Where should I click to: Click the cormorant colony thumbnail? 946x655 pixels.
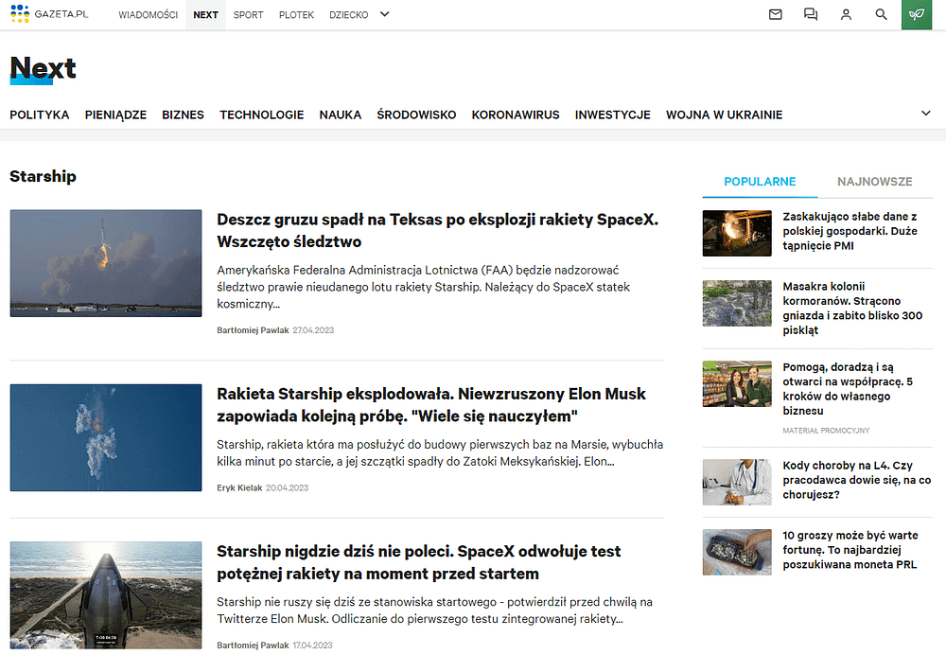[737, 303]
